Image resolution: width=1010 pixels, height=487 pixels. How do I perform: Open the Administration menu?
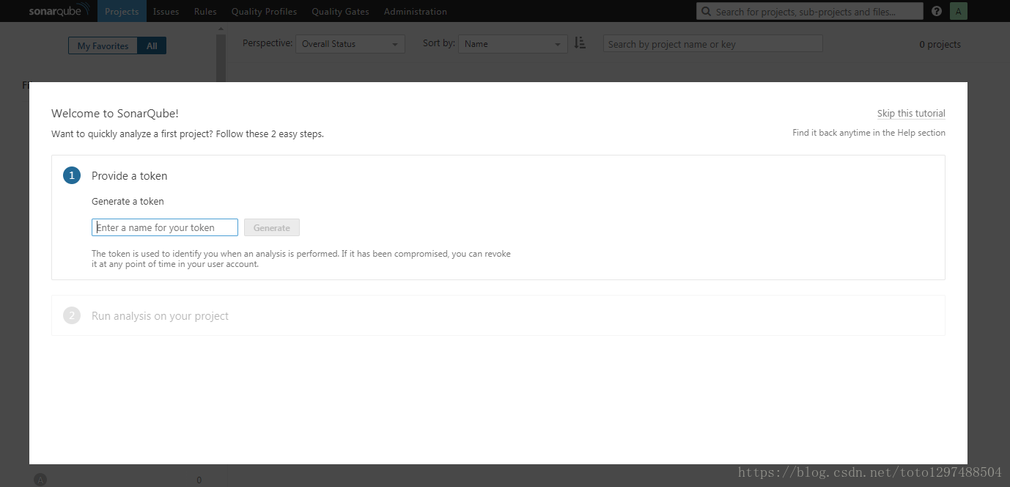pyautogui.click(x=416, y=11)
